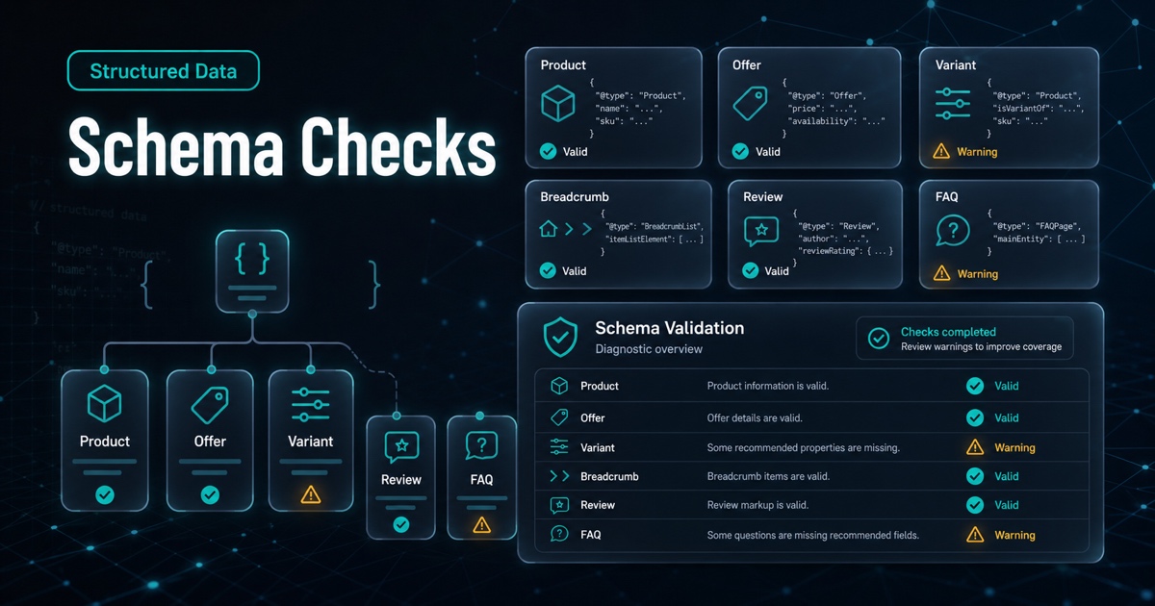The width and height of the screenshot is (1155, 606).
Task: Click the check circle beside Checks completed
Action: (x=878, y=338)
